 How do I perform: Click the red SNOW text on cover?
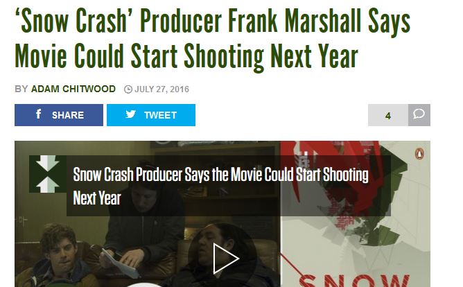pos(354,281)
